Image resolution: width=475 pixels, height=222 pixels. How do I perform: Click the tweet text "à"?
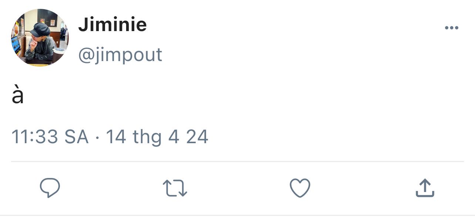coord(18,95)
